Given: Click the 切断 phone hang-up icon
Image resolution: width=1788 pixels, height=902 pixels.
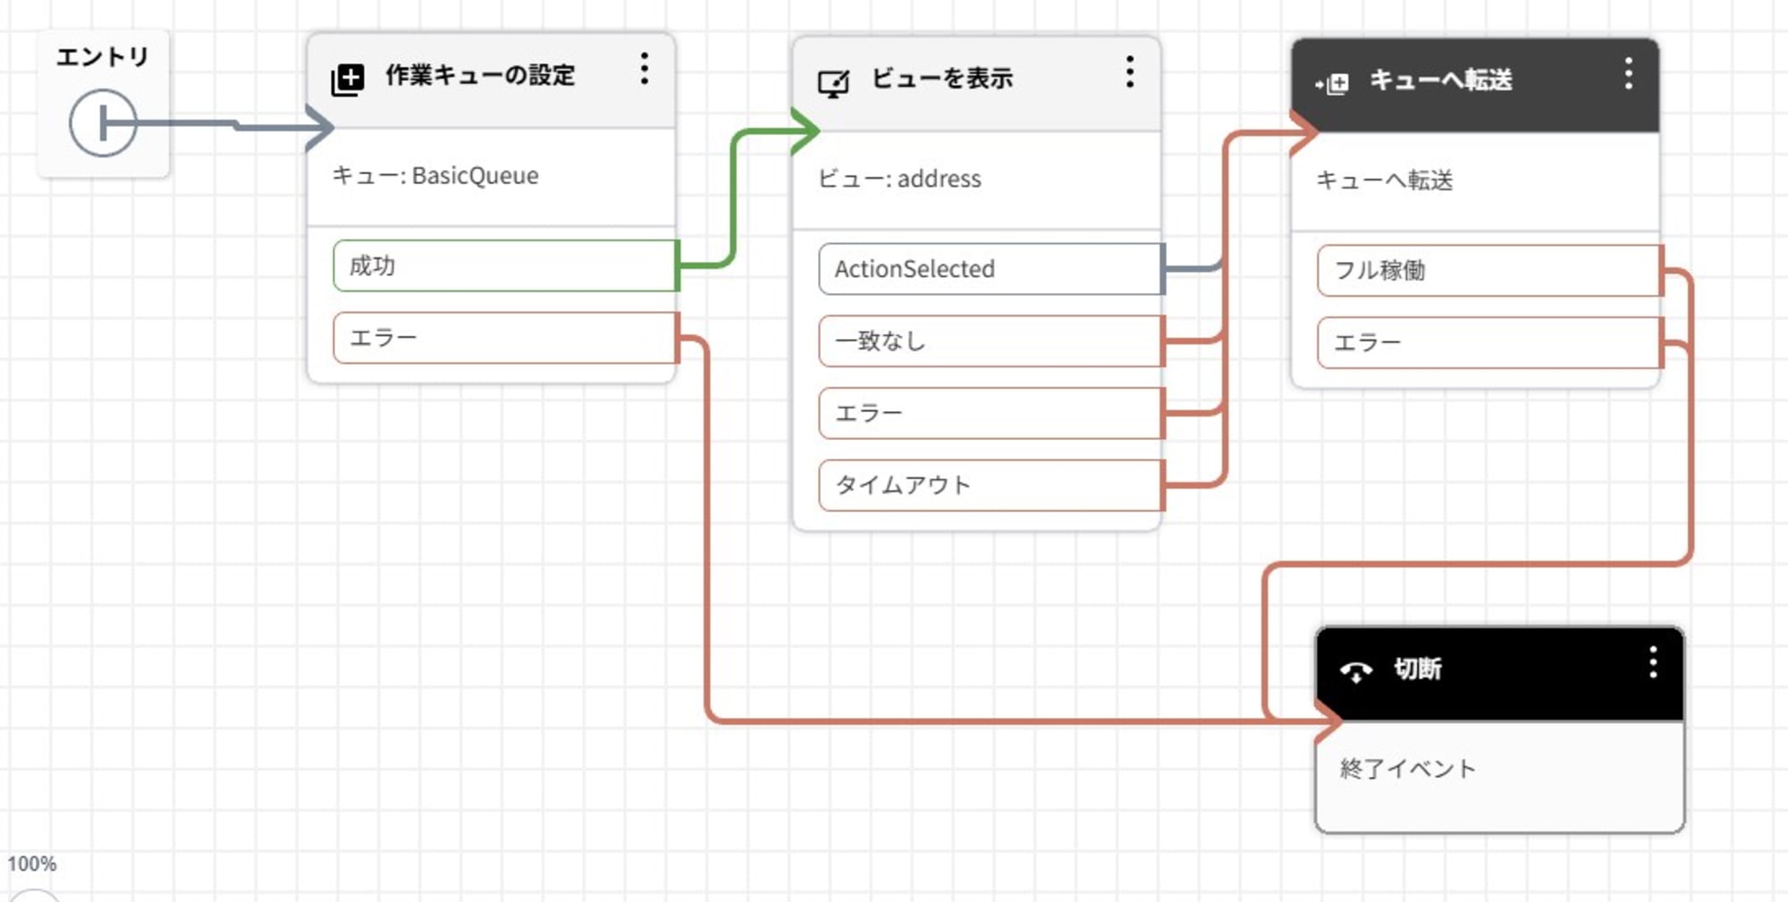Looking at the screenshot, I should tap(1355, 670).
